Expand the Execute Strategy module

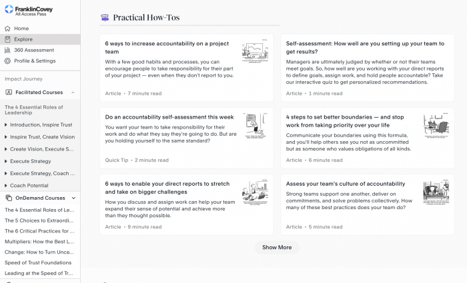coord(6,161)
